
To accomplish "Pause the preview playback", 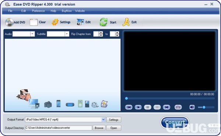I will point(148,107).
